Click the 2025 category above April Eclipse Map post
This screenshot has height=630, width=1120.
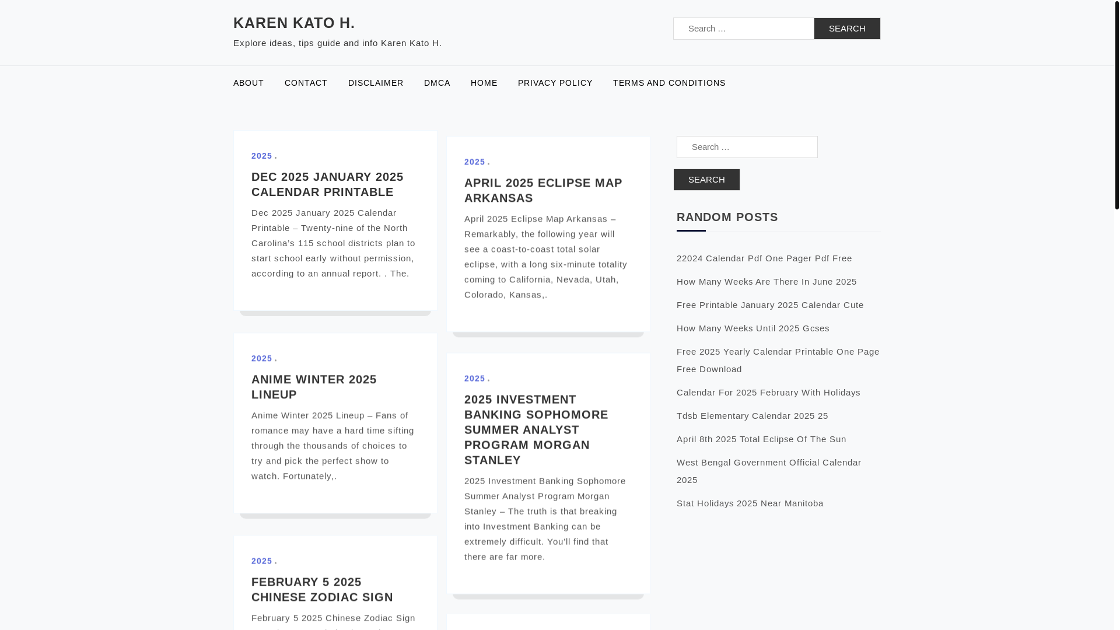[x=475, y=162]
